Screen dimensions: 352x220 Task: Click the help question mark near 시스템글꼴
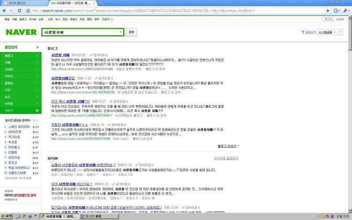[340, 32]
